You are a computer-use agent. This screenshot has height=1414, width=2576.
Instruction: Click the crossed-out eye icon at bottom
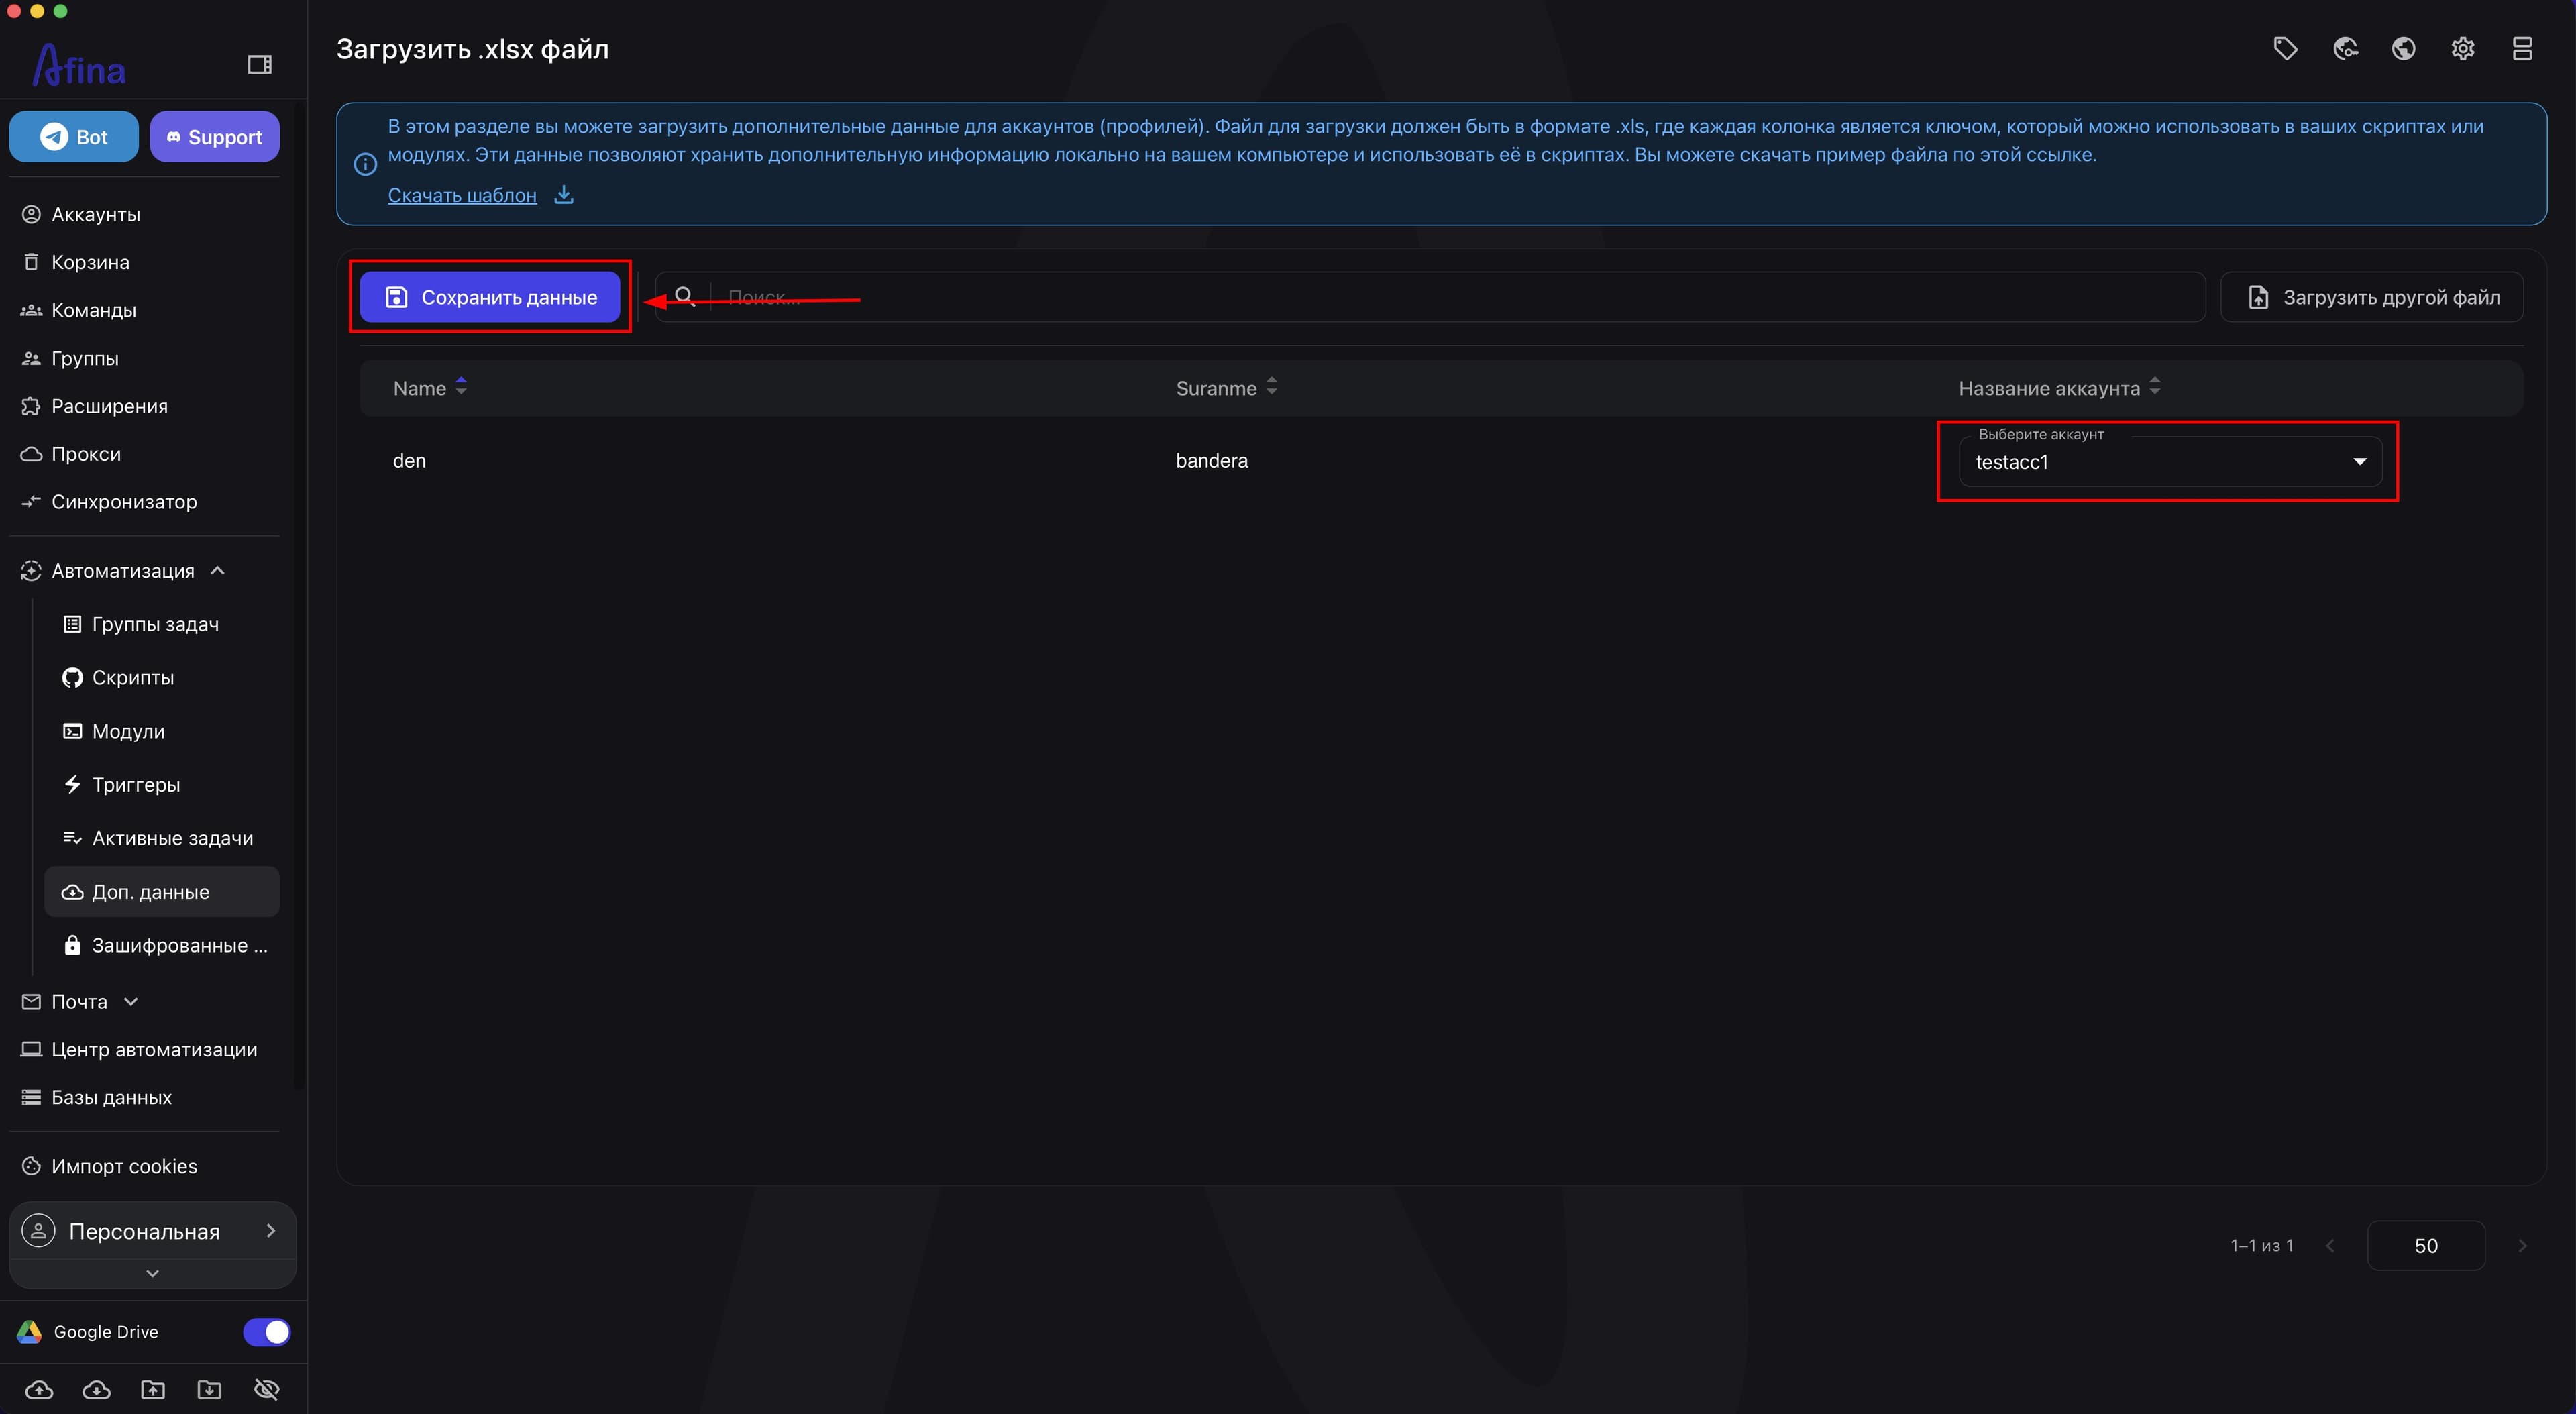pyautogui.click(x=266, y=1389)
